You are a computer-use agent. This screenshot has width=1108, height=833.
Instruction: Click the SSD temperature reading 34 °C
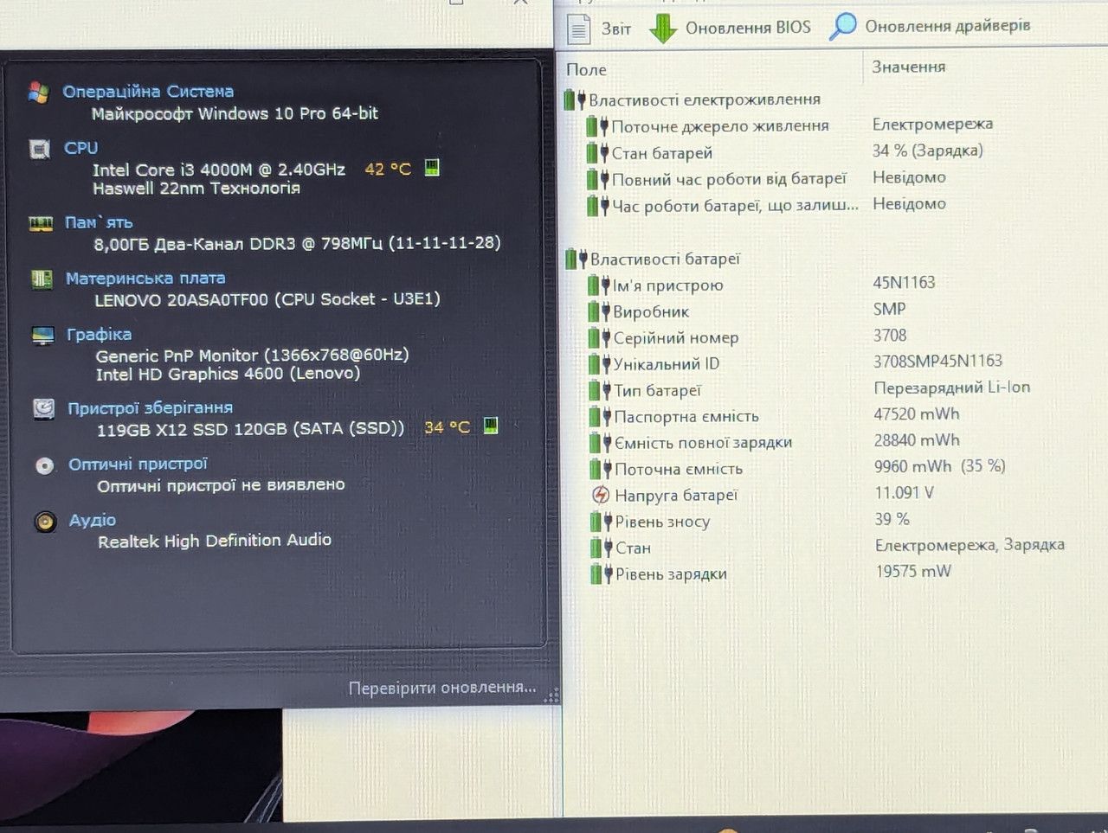tap(447, 427)
